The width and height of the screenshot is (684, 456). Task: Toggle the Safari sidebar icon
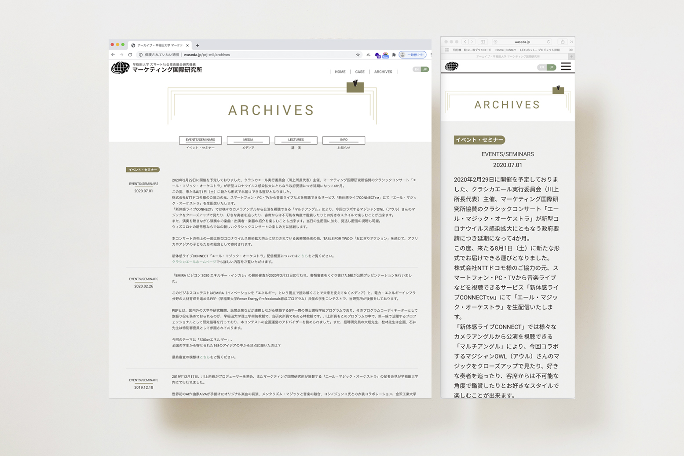(x=483, y=42)
